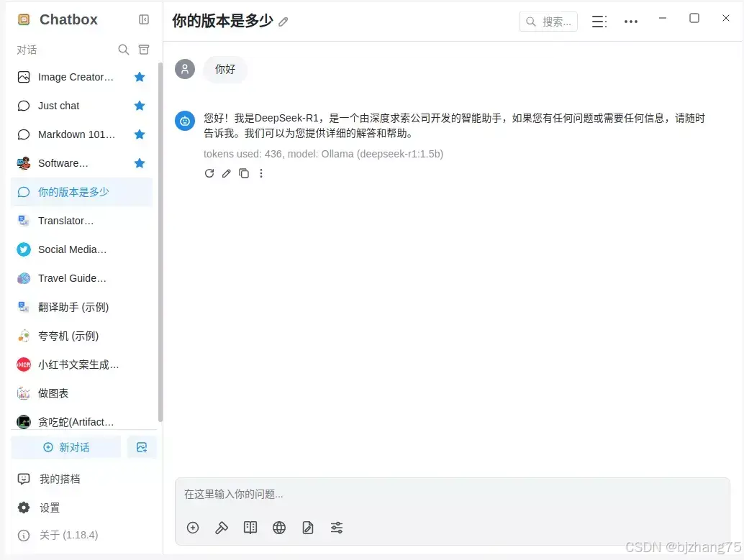
Task: Open the Translator conversation
Action: click(81, 221)
